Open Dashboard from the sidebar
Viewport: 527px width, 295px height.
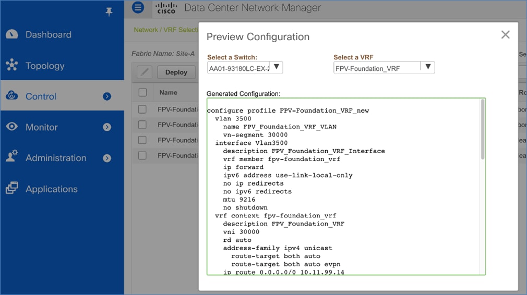(x=49, y=34)
